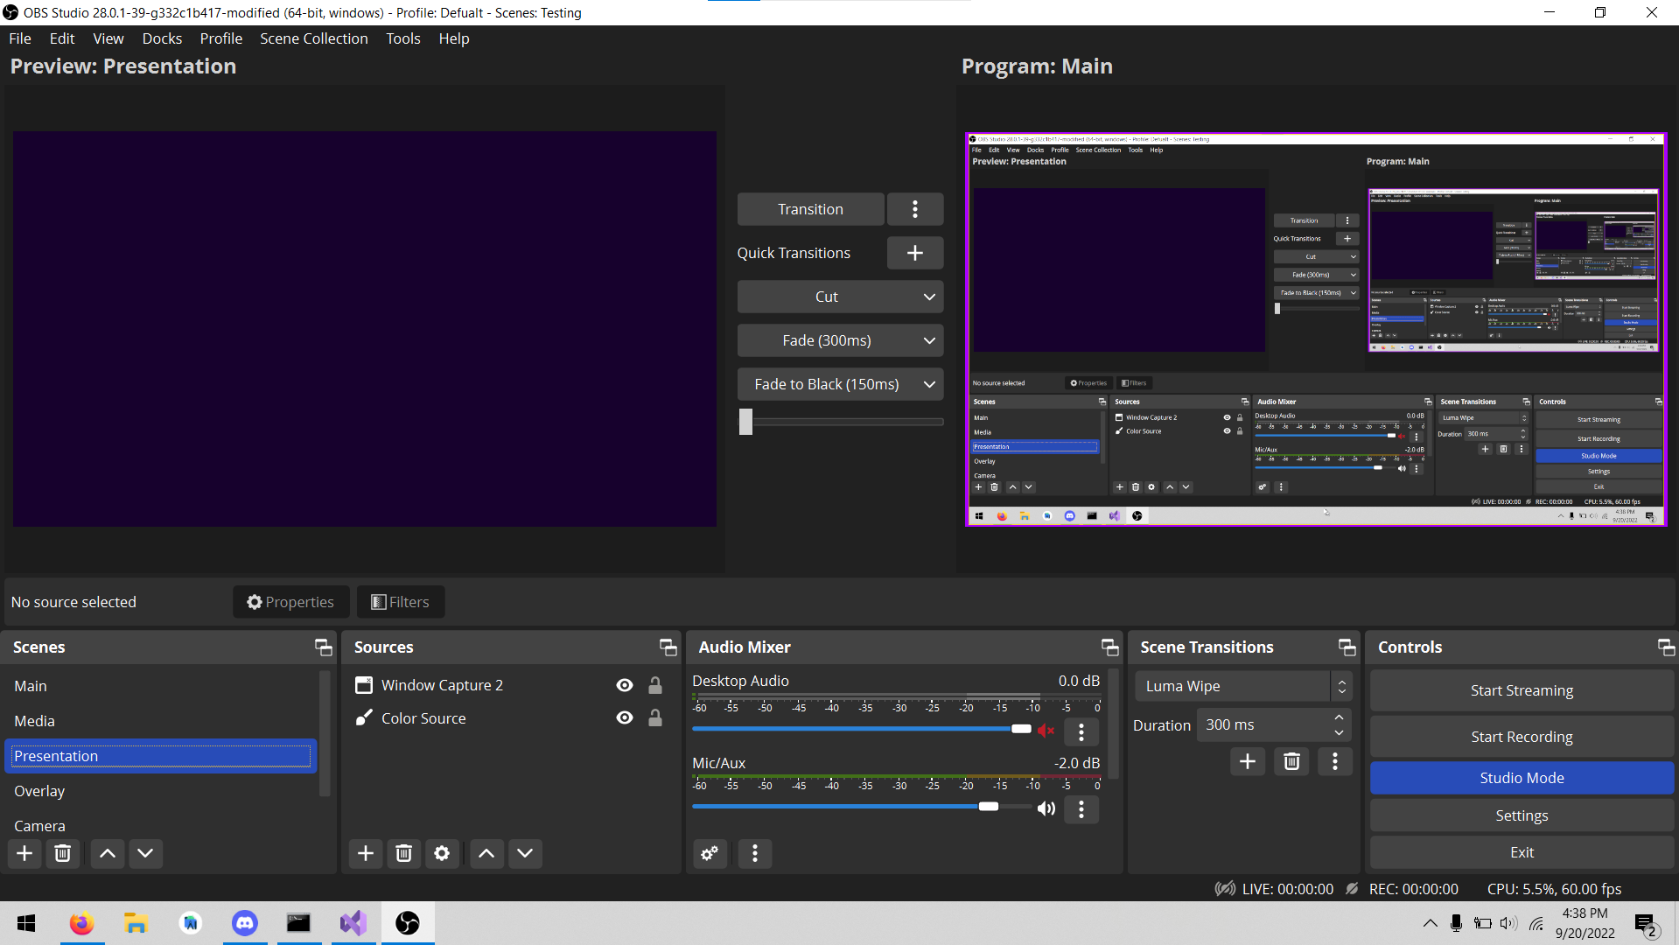Viewport: 1679px width, 945px height.
Task: Open the File menu
Action: click(x=20, y=38)
